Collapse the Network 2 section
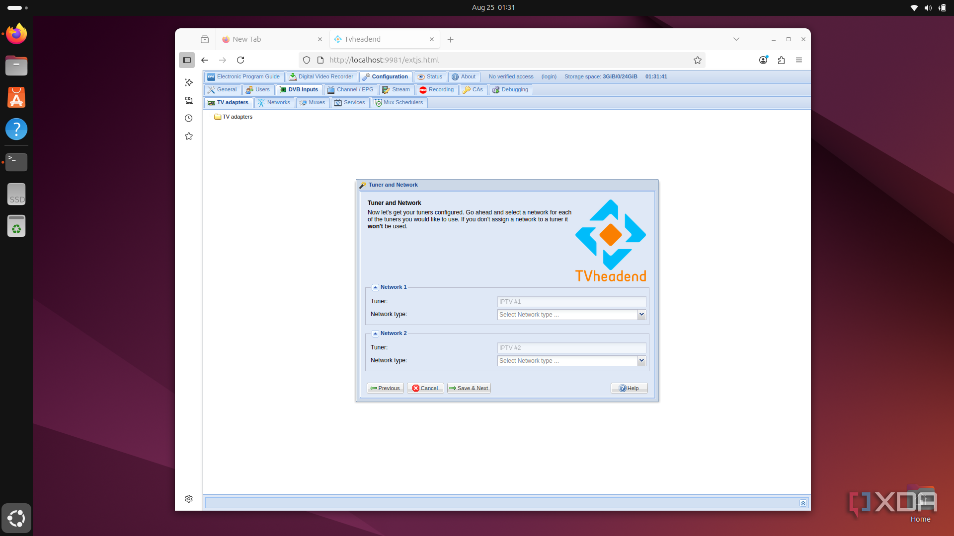954x536 pixels. [375, 334]
